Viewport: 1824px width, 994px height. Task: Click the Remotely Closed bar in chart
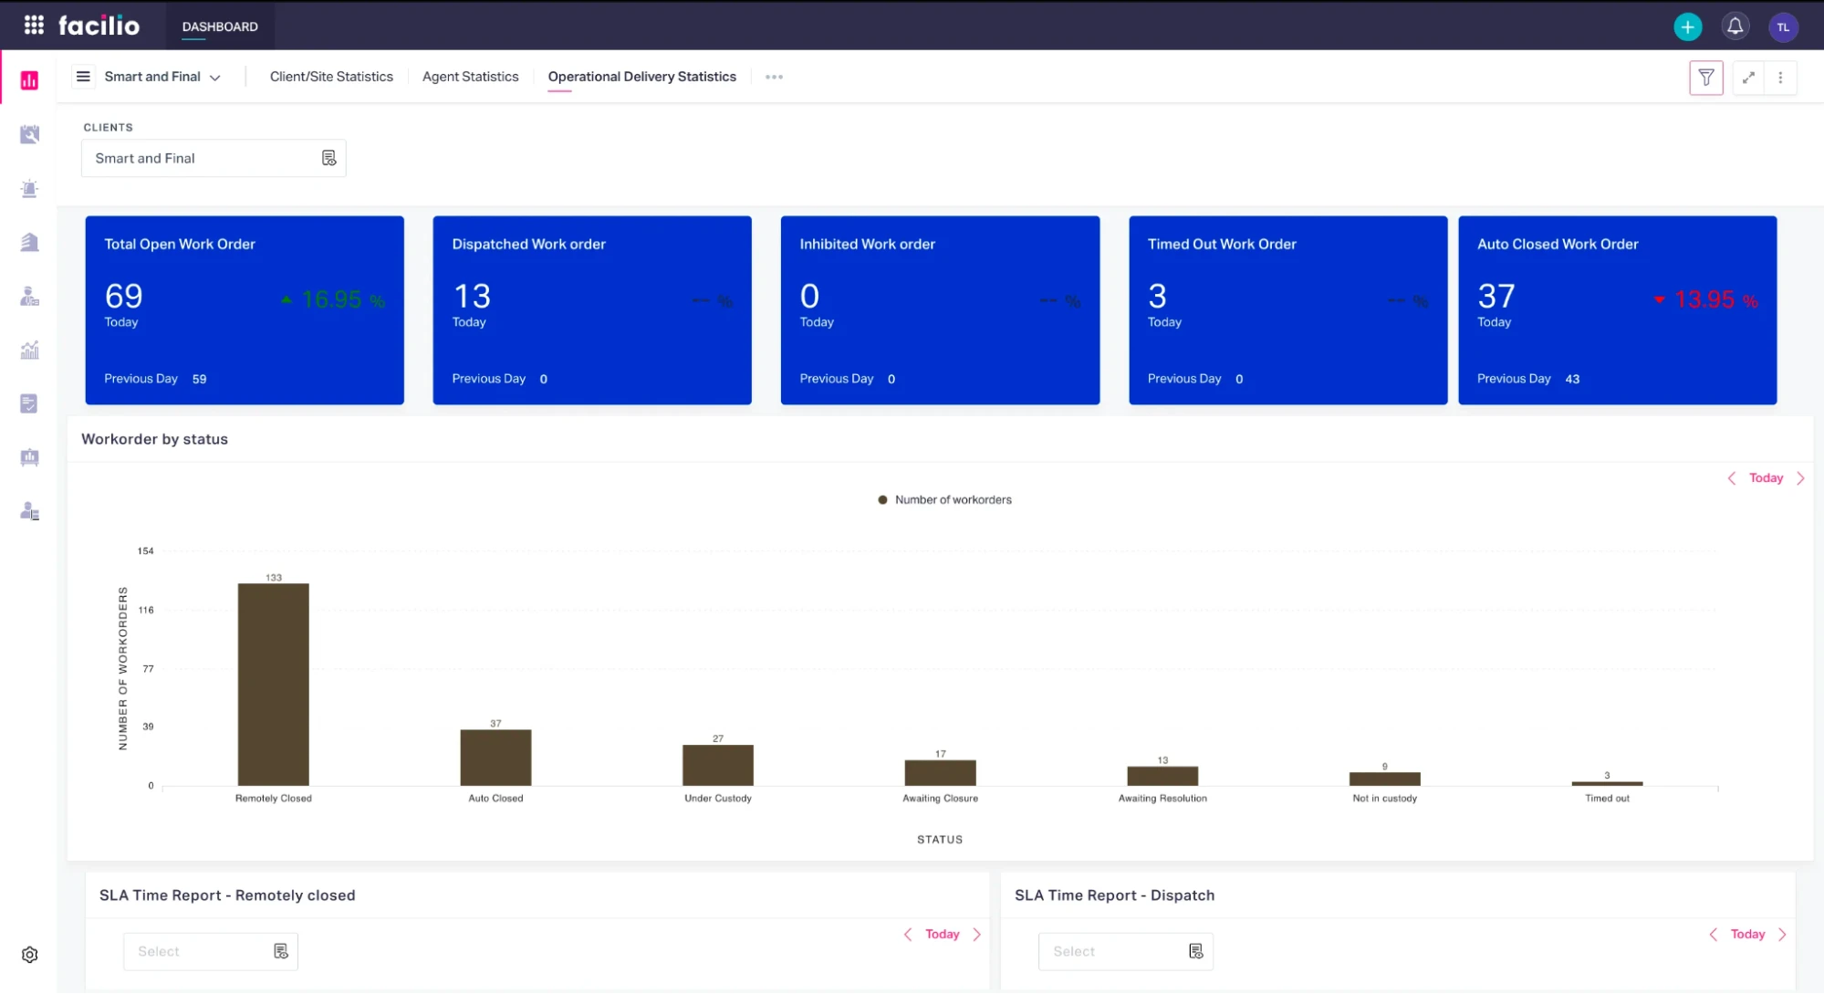[x=273, y=684]
